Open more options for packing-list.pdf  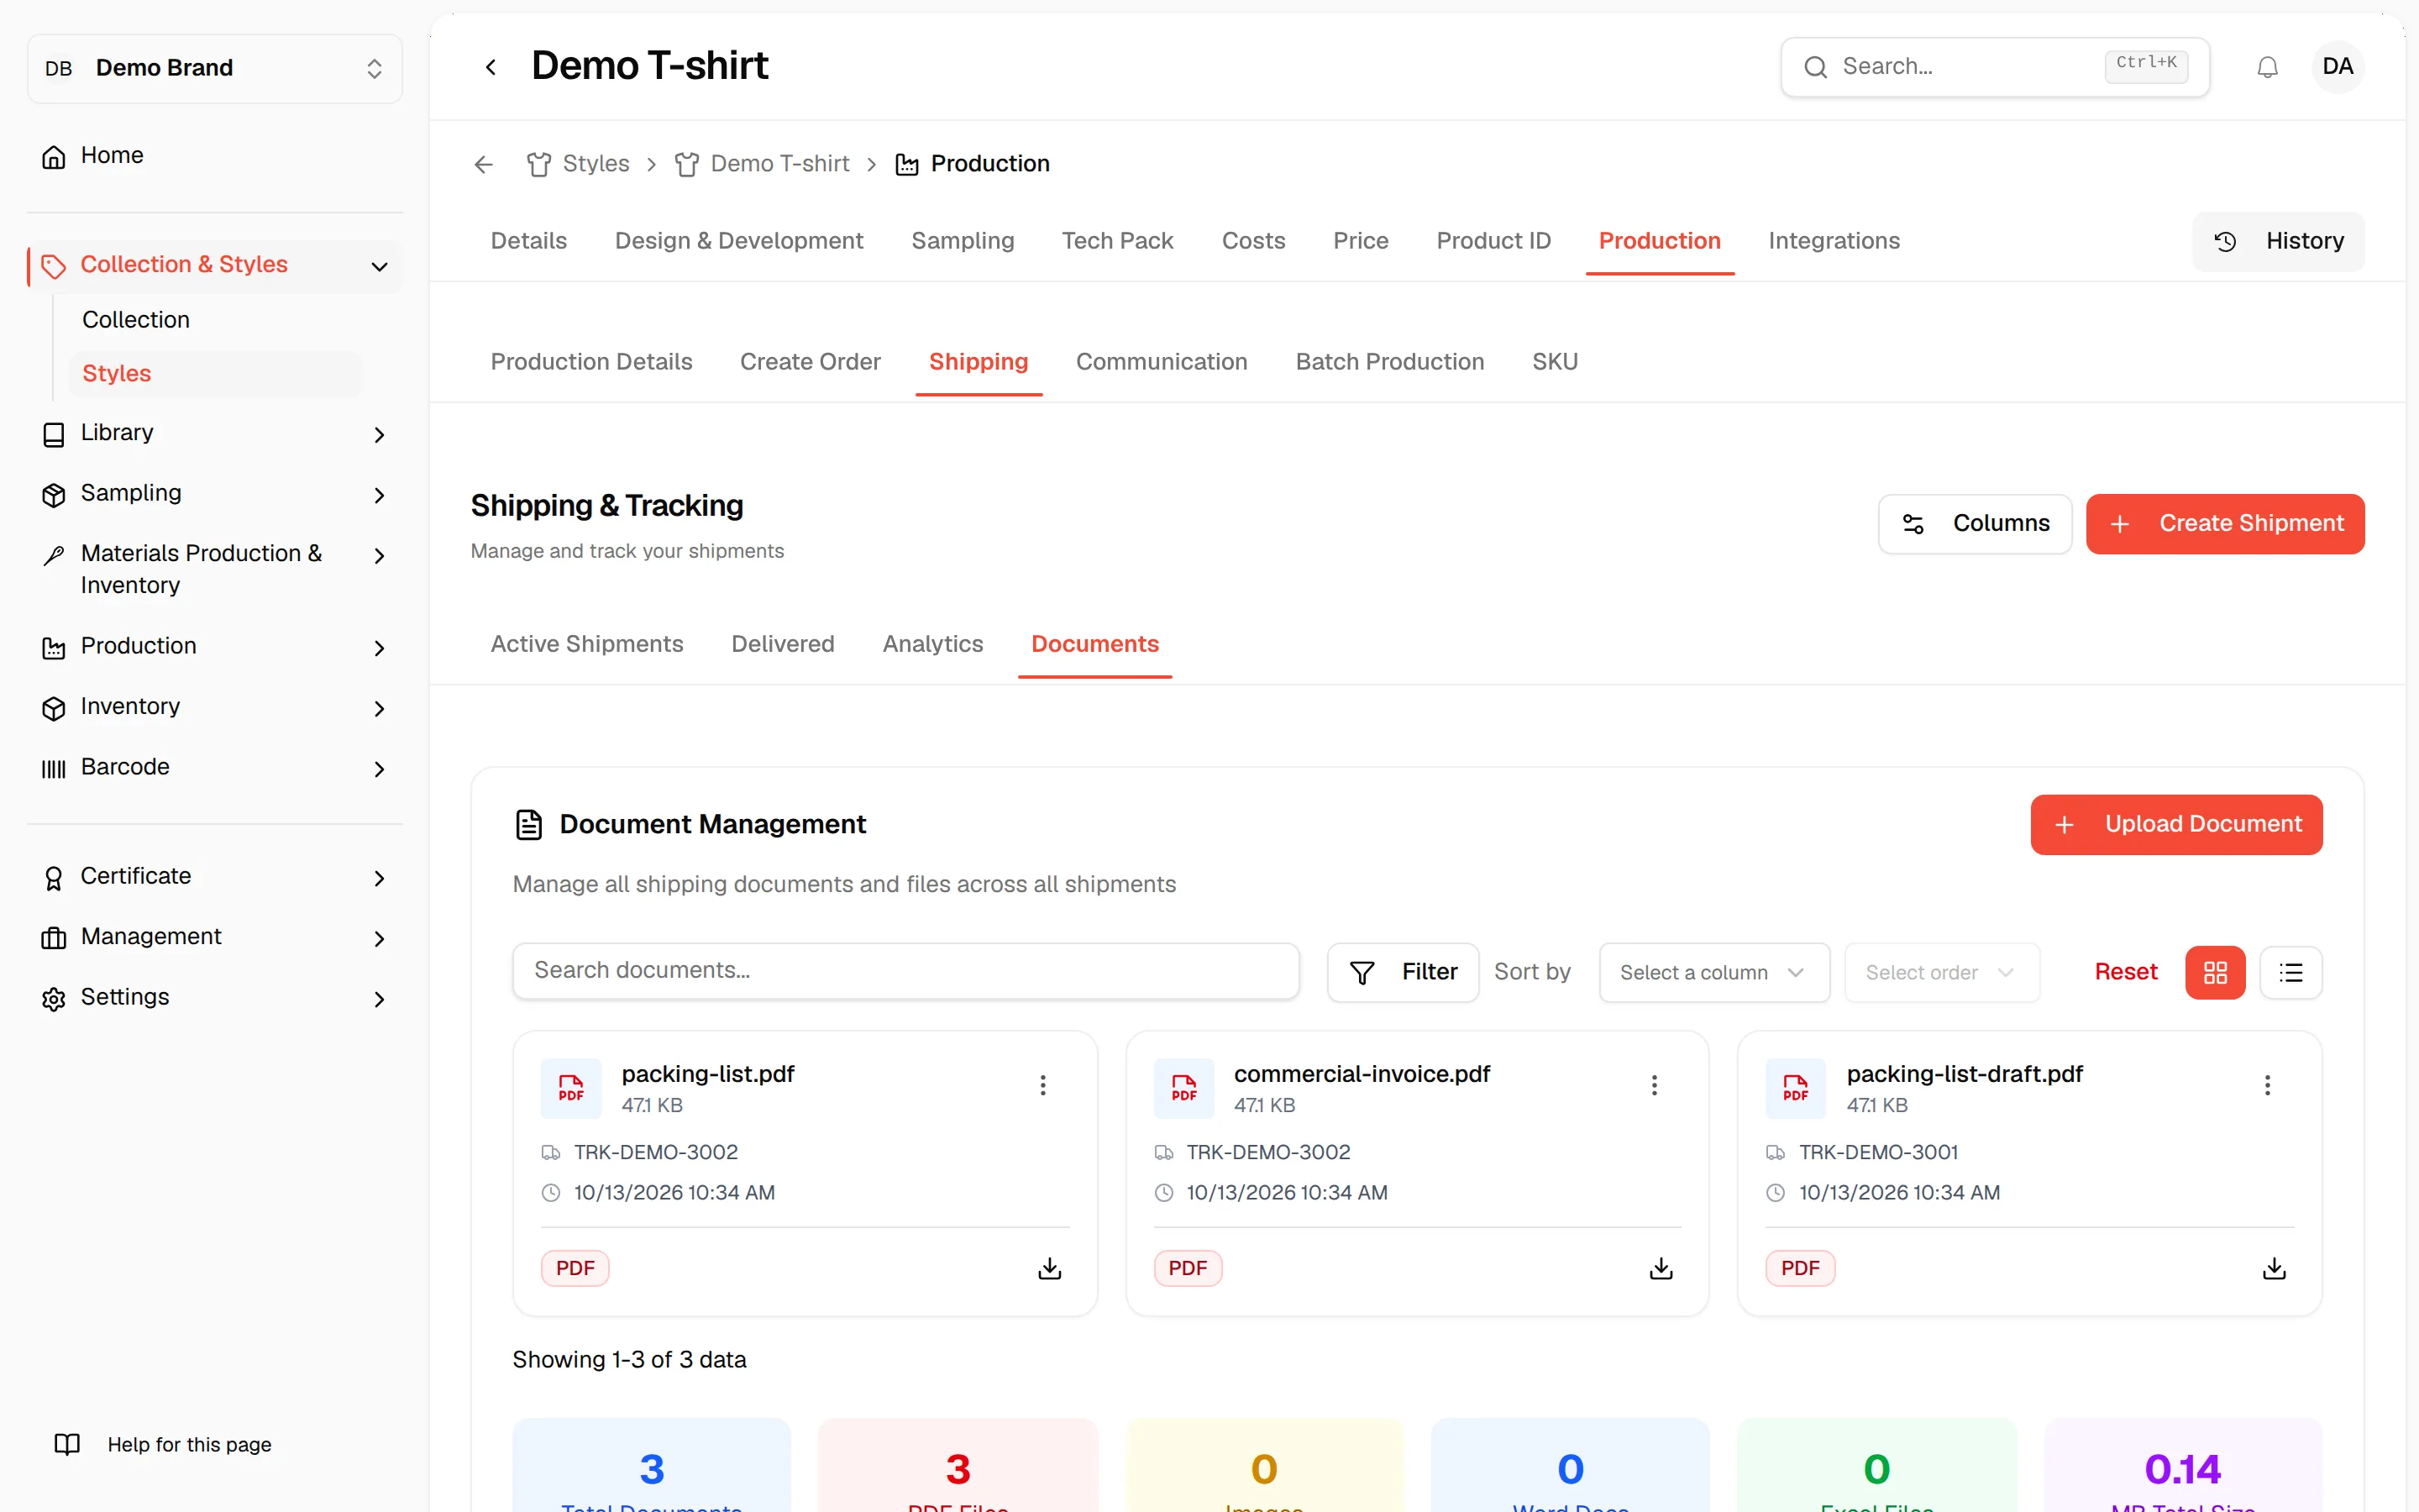(1042, 1085)
